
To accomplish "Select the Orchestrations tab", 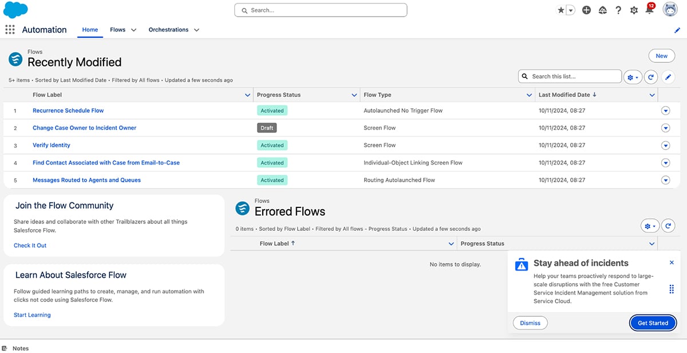I will click(x=168, y=29).
